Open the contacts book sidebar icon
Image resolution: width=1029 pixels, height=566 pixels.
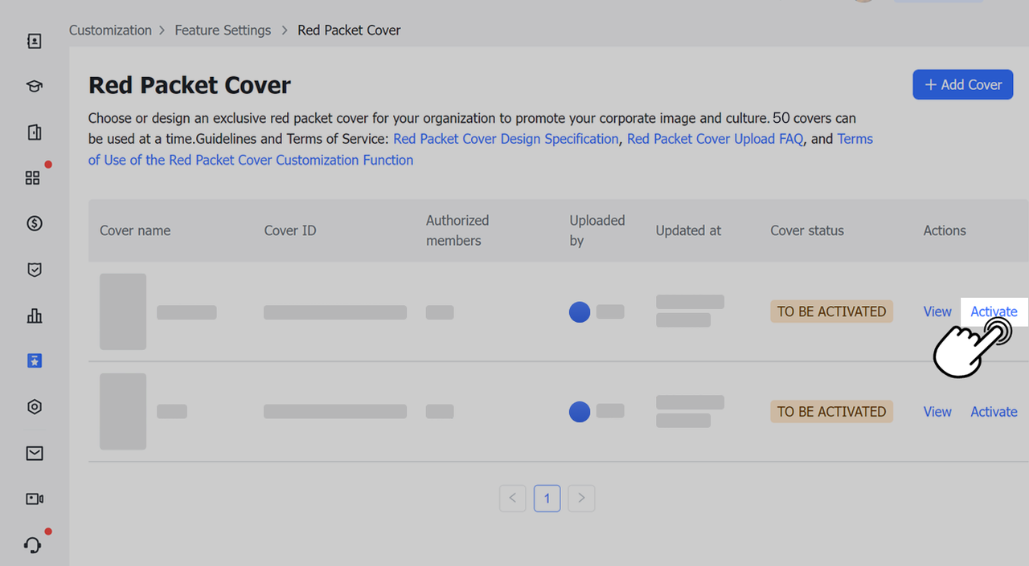pyautogui.click(x=34, y=41)
